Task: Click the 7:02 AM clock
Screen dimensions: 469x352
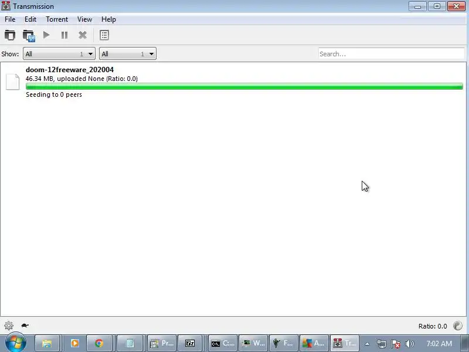Action: 439,343
